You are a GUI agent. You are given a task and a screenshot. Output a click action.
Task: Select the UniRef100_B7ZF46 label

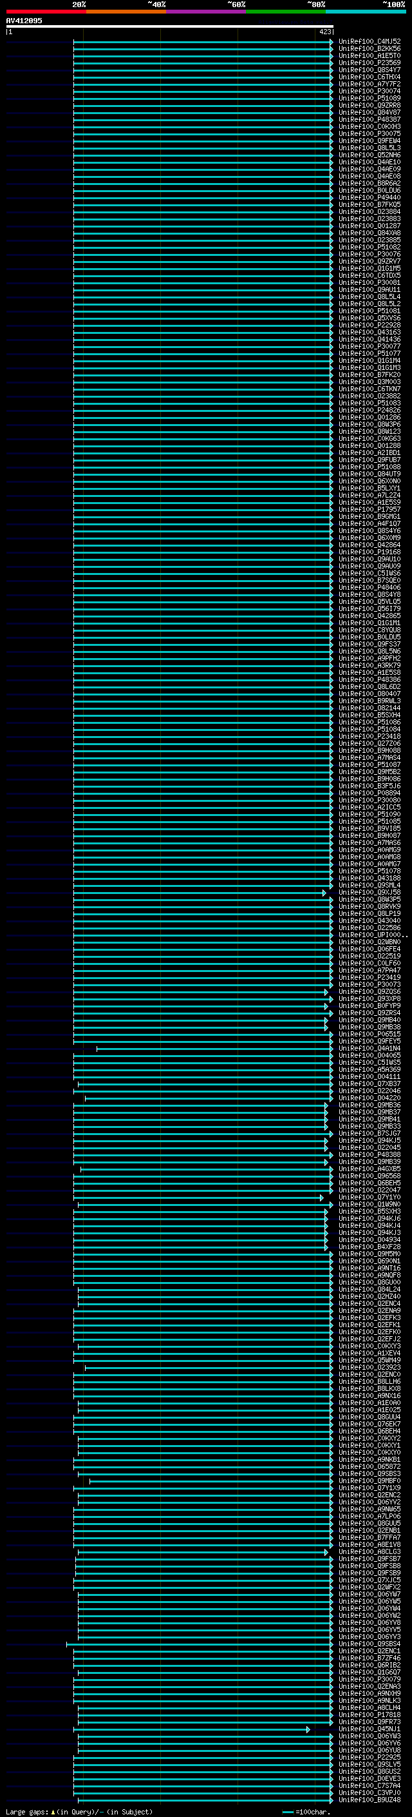pos(369,1659)
